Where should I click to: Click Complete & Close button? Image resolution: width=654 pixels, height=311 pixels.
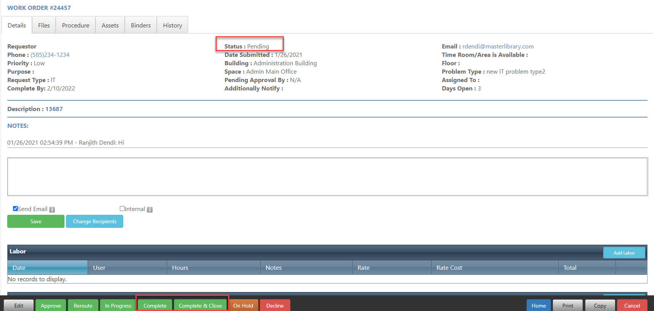point(200,305)
